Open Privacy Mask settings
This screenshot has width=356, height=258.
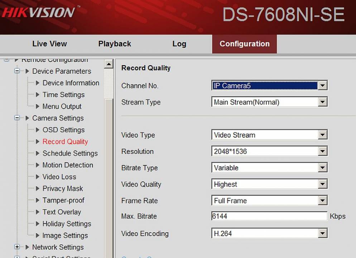pos(63,188)
